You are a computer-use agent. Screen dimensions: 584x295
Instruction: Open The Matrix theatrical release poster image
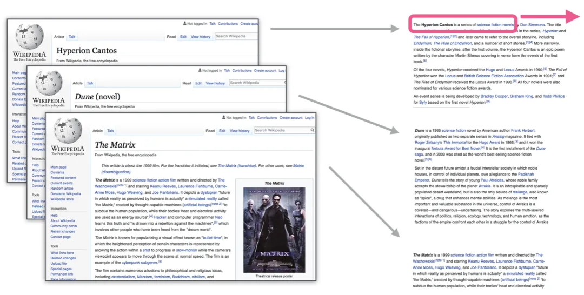pos(274,230)
